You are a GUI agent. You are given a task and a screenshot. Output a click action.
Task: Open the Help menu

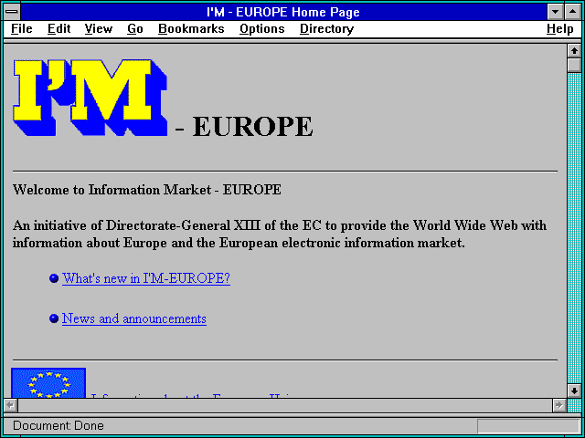[x=560, y=29]
